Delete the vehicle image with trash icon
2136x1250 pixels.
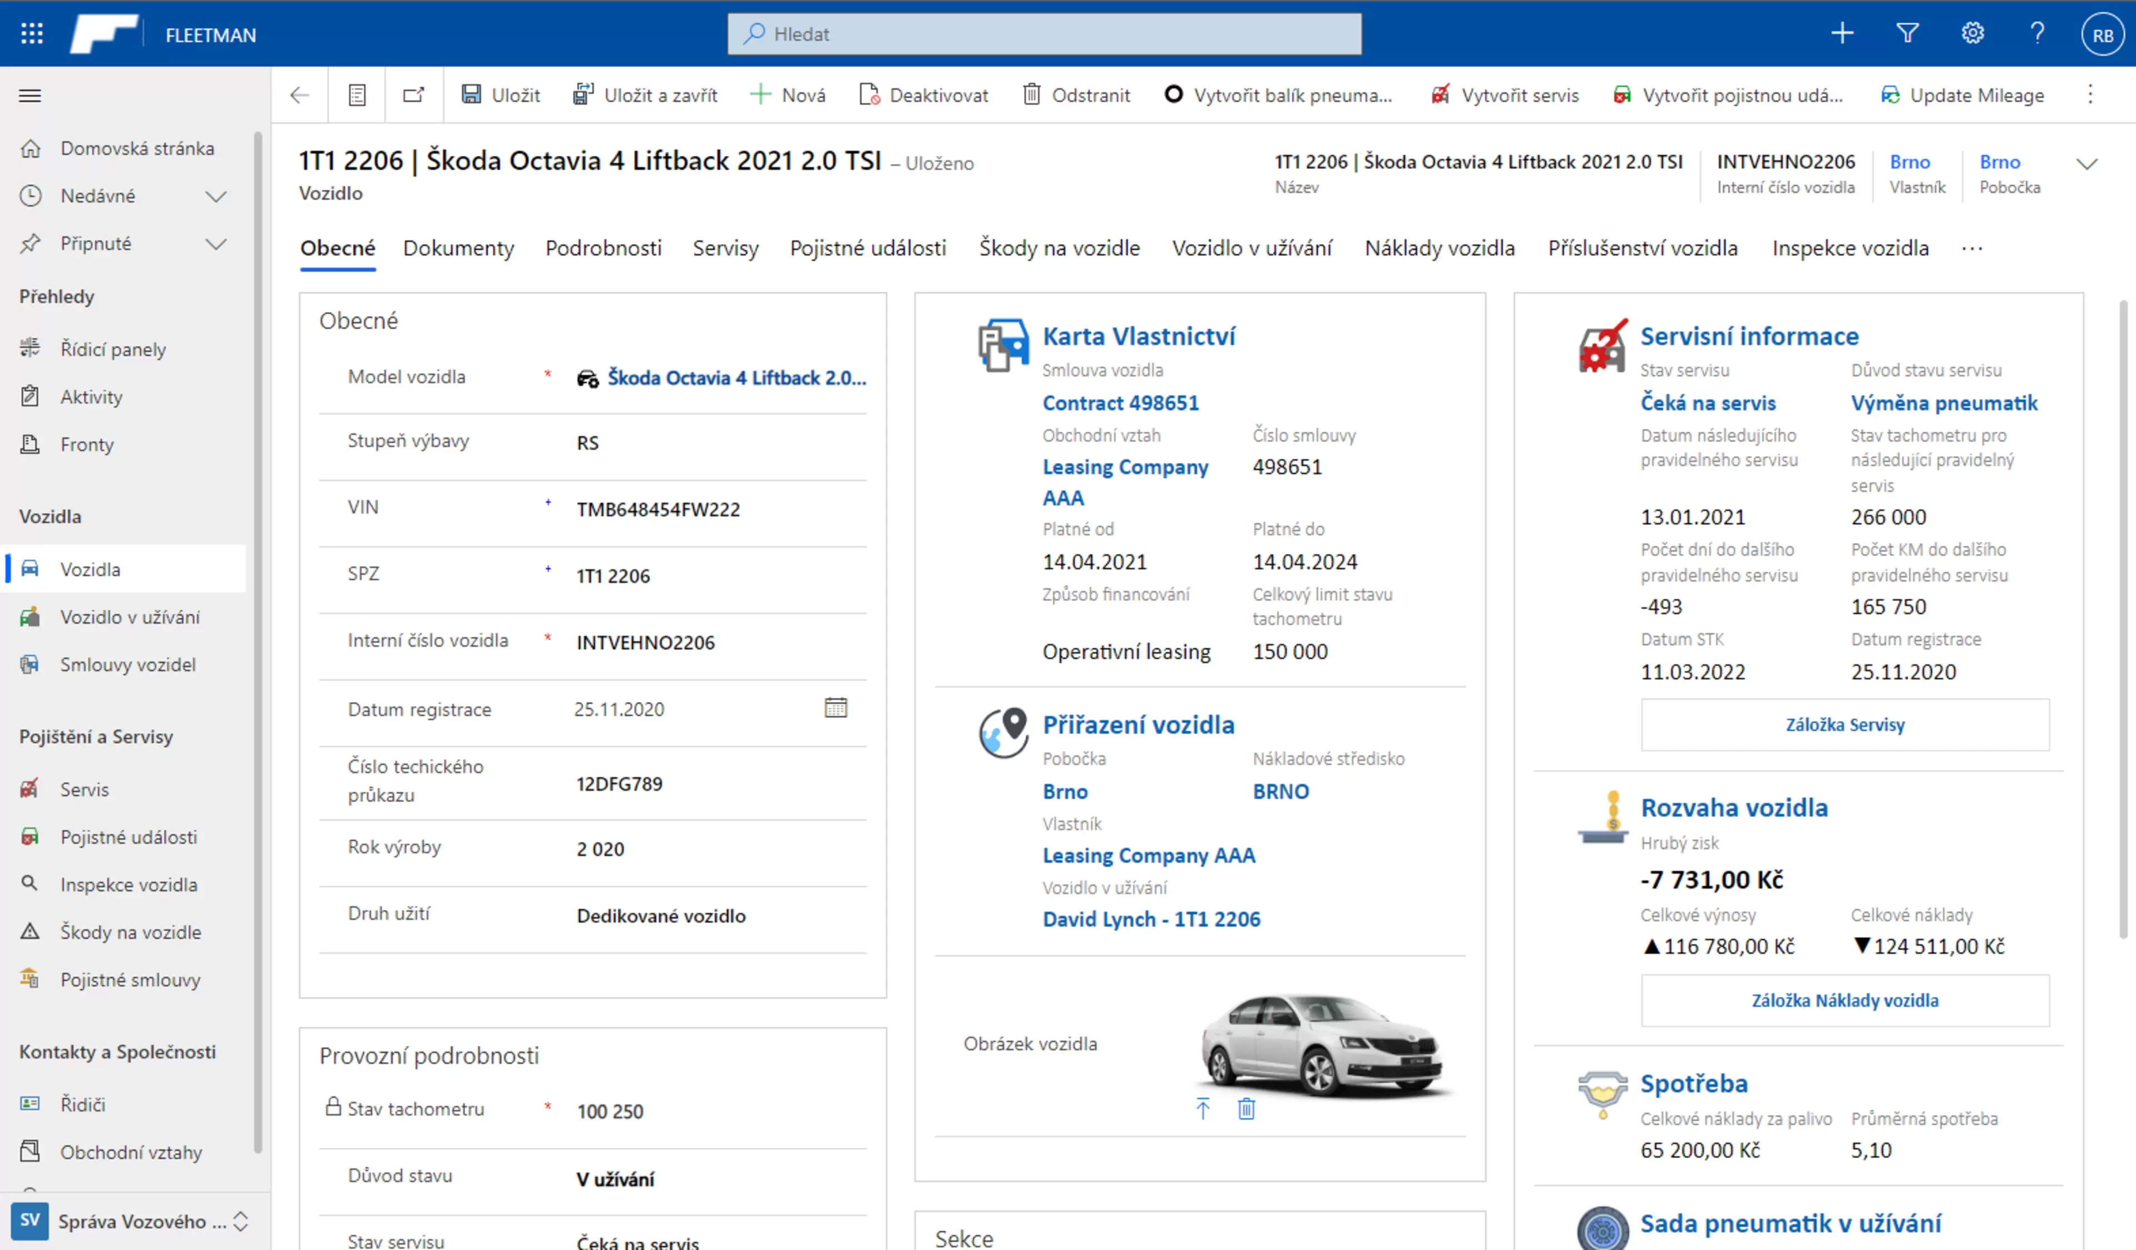point(1246,1109)
